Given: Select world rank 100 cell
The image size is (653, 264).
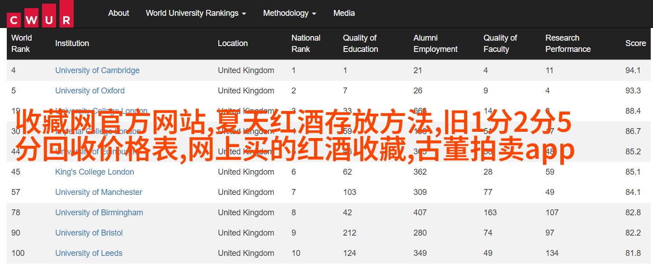Looking at the screenshot, I should 18,253.
